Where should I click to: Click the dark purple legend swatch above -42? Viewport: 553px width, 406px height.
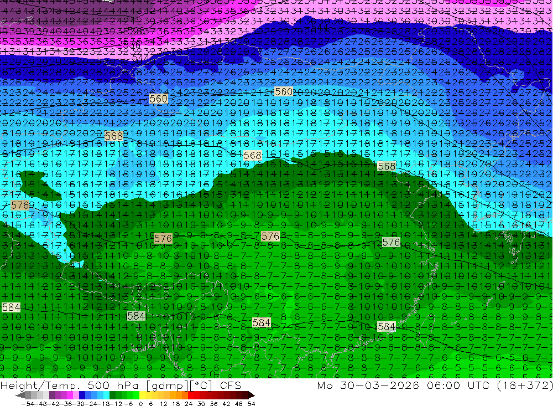pyautogui.click(x=52, y=395)
